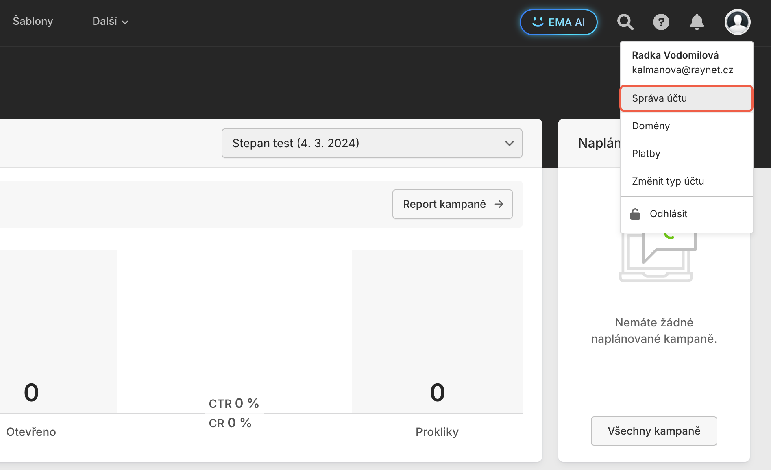Viewport: 771px width, 470px height.
Task: Open Platby in the user menu
Action: [686, 154]
